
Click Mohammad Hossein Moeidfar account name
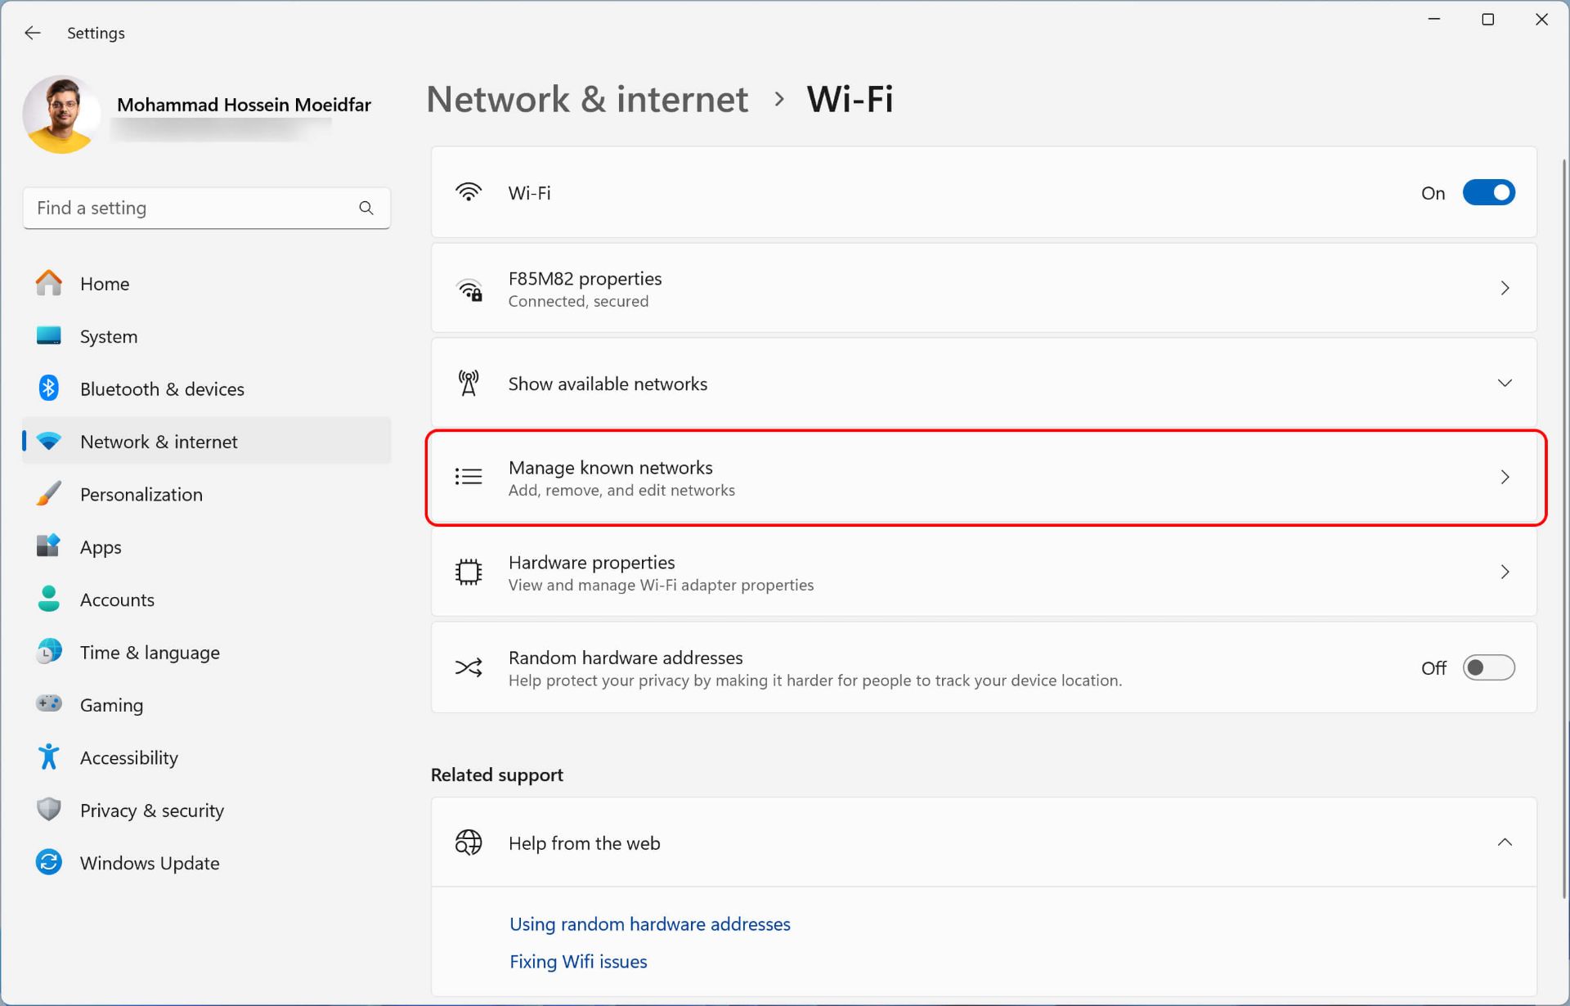[244, 105]
